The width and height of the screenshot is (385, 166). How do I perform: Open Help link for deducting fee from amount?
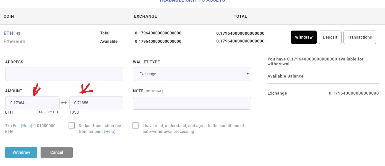pyautogui.click(x=109, y=132)
